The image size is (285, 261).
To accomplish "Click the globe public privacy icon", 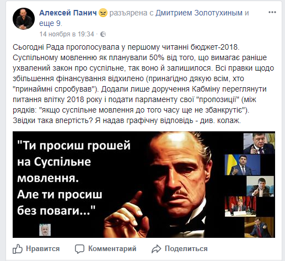I will 103,34.
